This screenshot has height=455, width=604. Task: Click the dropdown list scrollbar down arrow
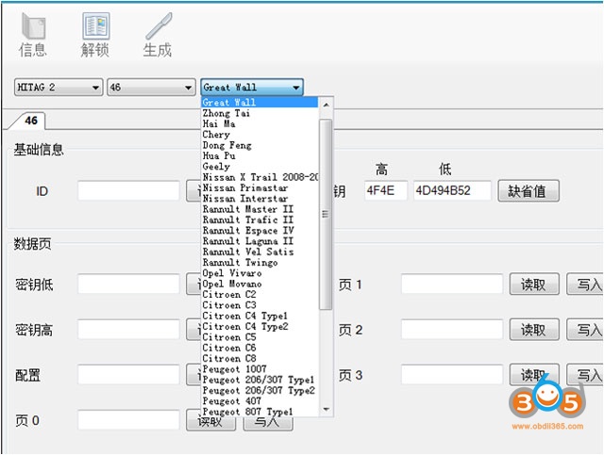click(327, 410)
